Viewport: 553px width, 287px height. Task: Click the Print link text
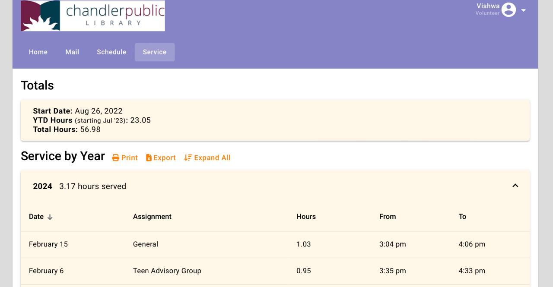(x=130, y=158)
